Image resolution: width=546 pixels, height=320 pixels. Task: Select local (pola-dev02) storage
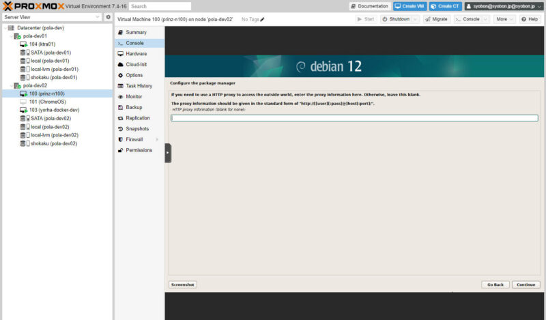50,127
